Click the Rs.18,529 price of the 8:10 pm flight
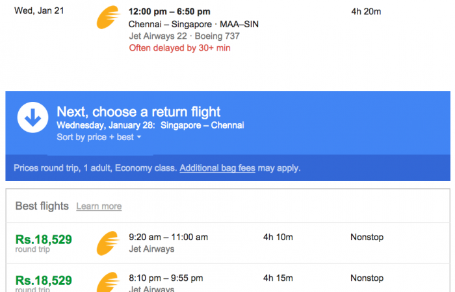Screen dimensions: 455x292 (44, 280)
